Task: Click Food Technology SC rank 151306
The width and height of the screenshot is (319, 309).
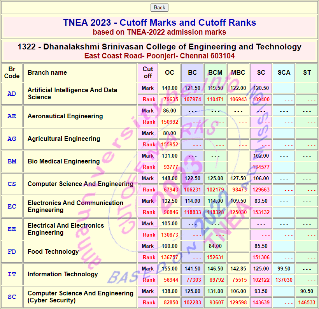Action: pos(261,258)
